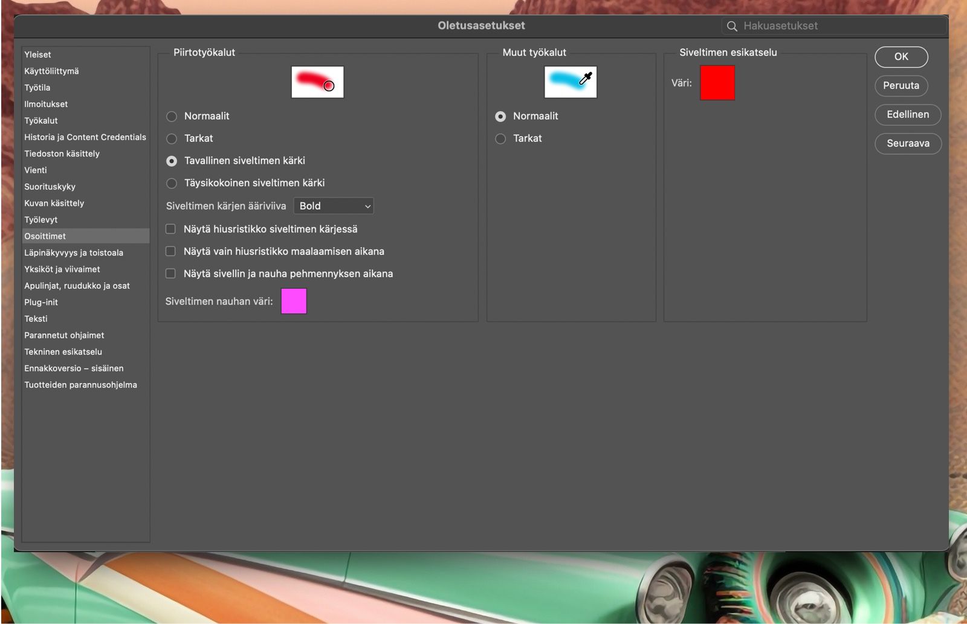967x624 pixels.
Task: Click the Hakuasetukset search field
Action: coord(834,26)
